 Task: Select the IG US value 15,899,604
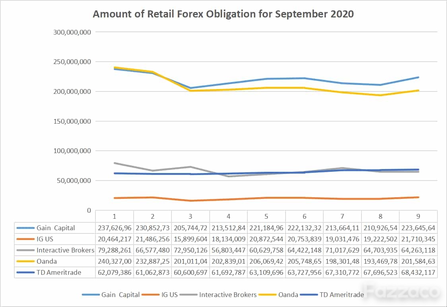(x=190, y=239)
